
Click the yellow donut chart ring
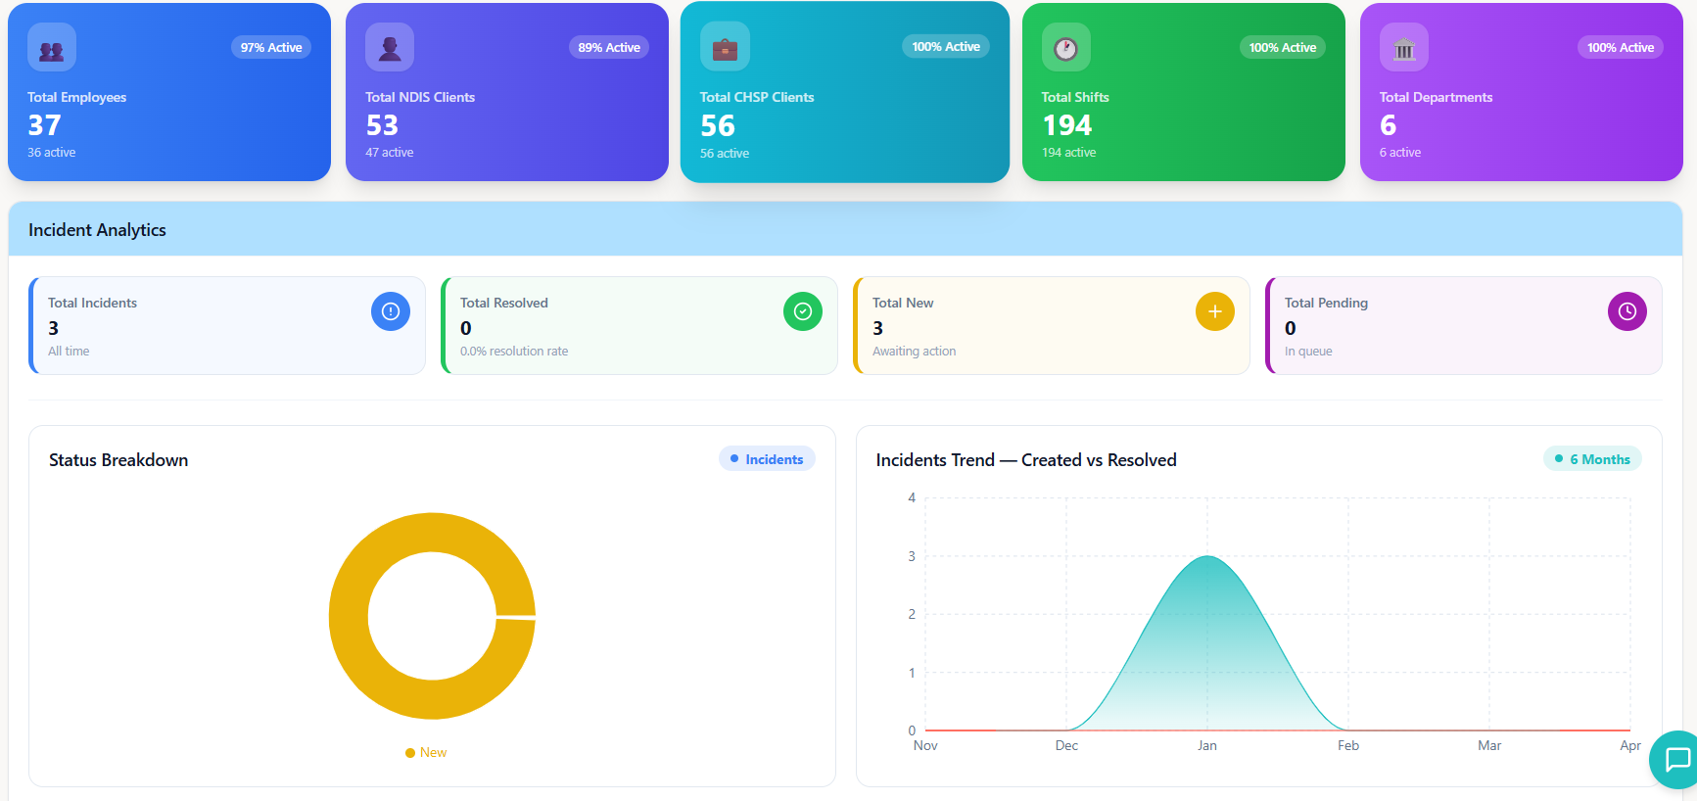[349, 617]
